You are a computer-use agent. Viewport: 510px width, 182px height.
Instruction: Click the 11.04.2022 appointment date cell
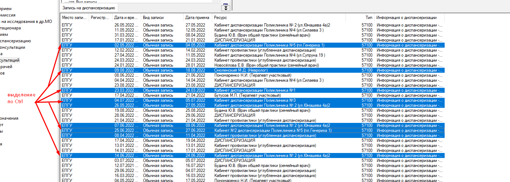pyautogui.click(x=195, y=135)
